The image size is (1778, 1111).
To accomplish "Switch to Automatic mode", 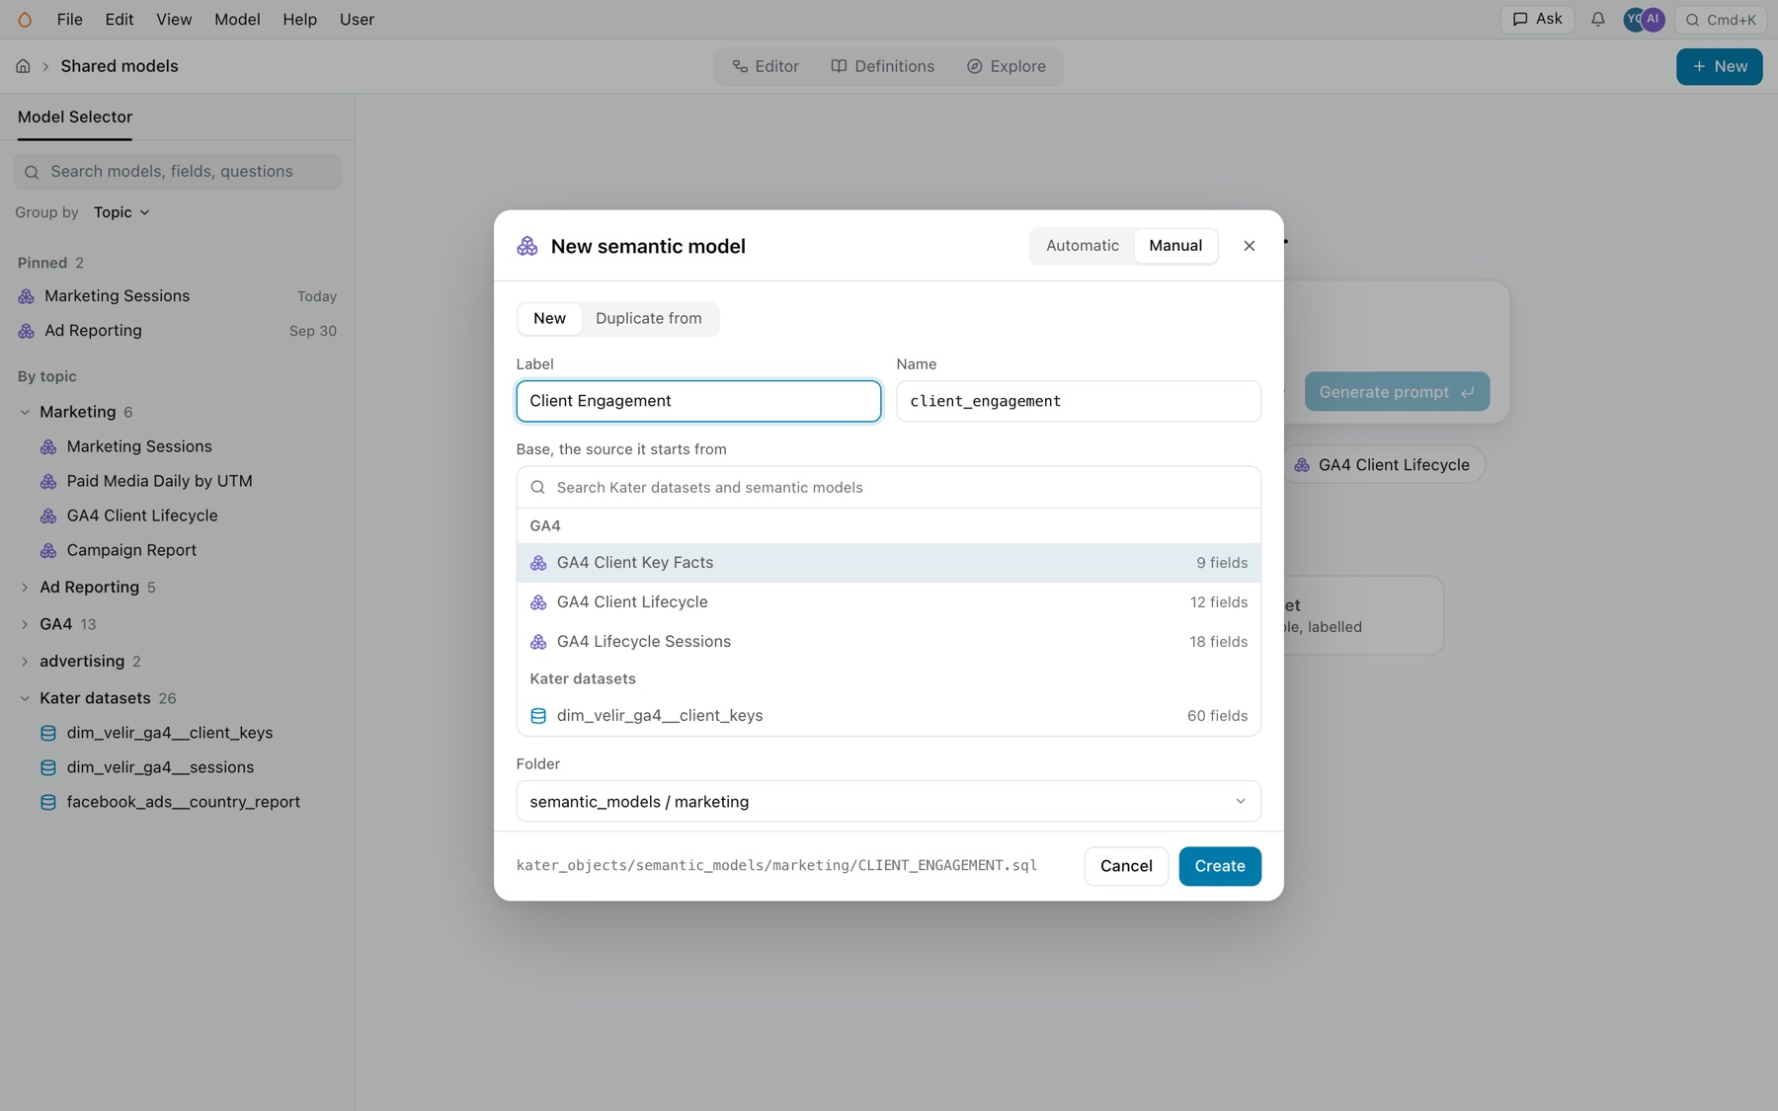I will [1083, 246].
